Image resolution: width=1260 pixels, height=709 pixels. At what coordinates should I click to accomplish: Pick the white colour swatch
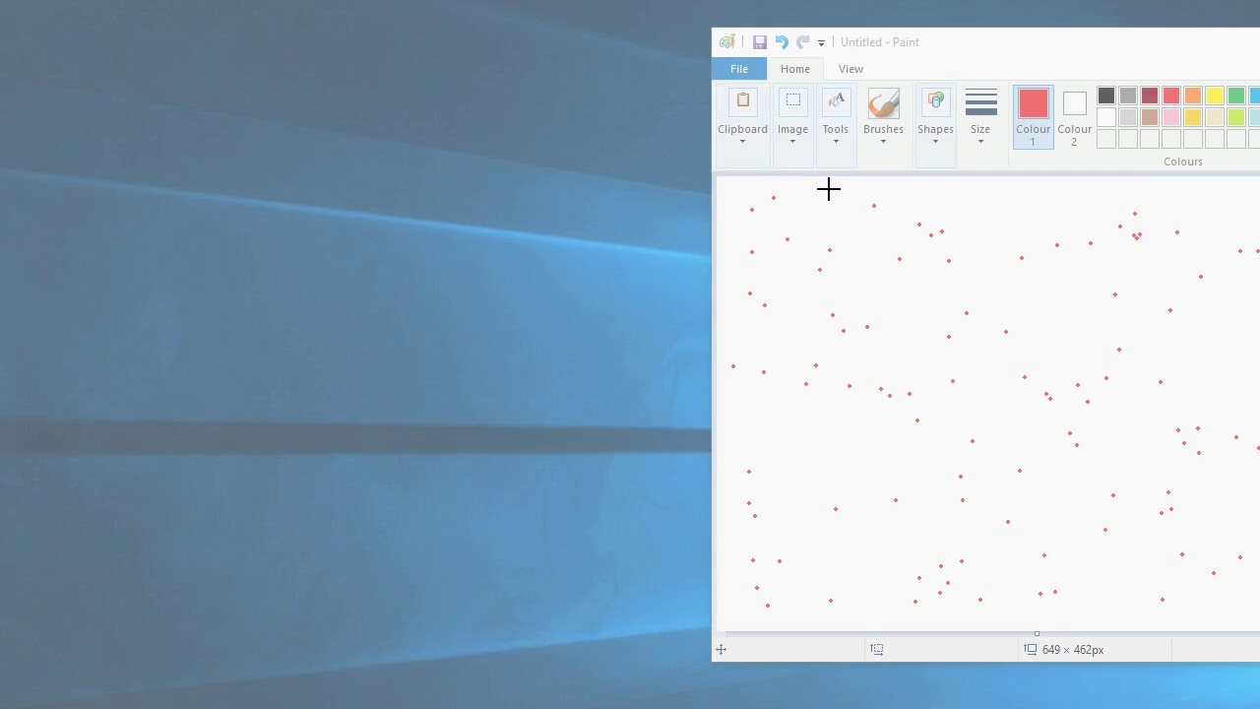[x=1106, y=117]
